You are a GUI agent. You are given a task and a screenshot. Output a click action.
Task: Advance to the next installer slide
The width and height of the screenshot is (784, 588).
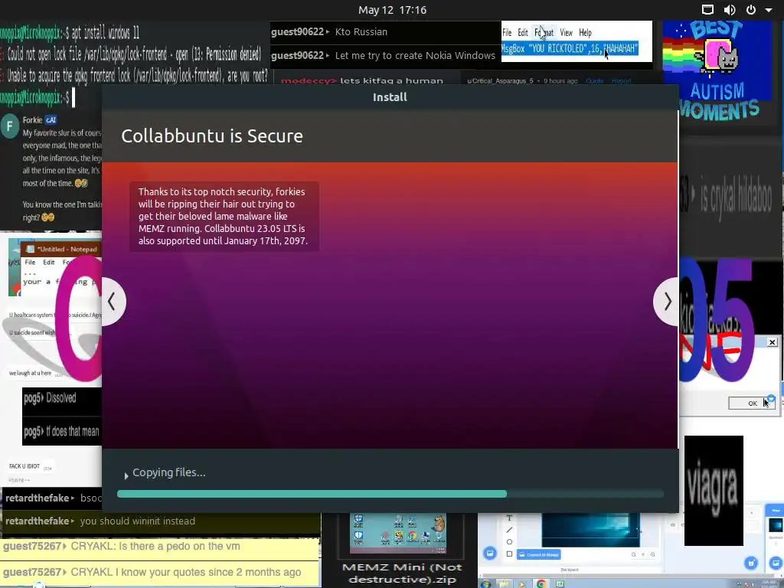[x=666, y=302]
